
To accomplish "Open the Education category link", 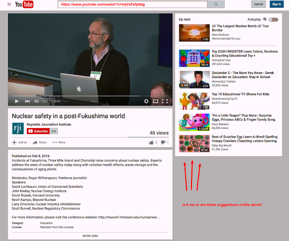I will click(46, 223).
